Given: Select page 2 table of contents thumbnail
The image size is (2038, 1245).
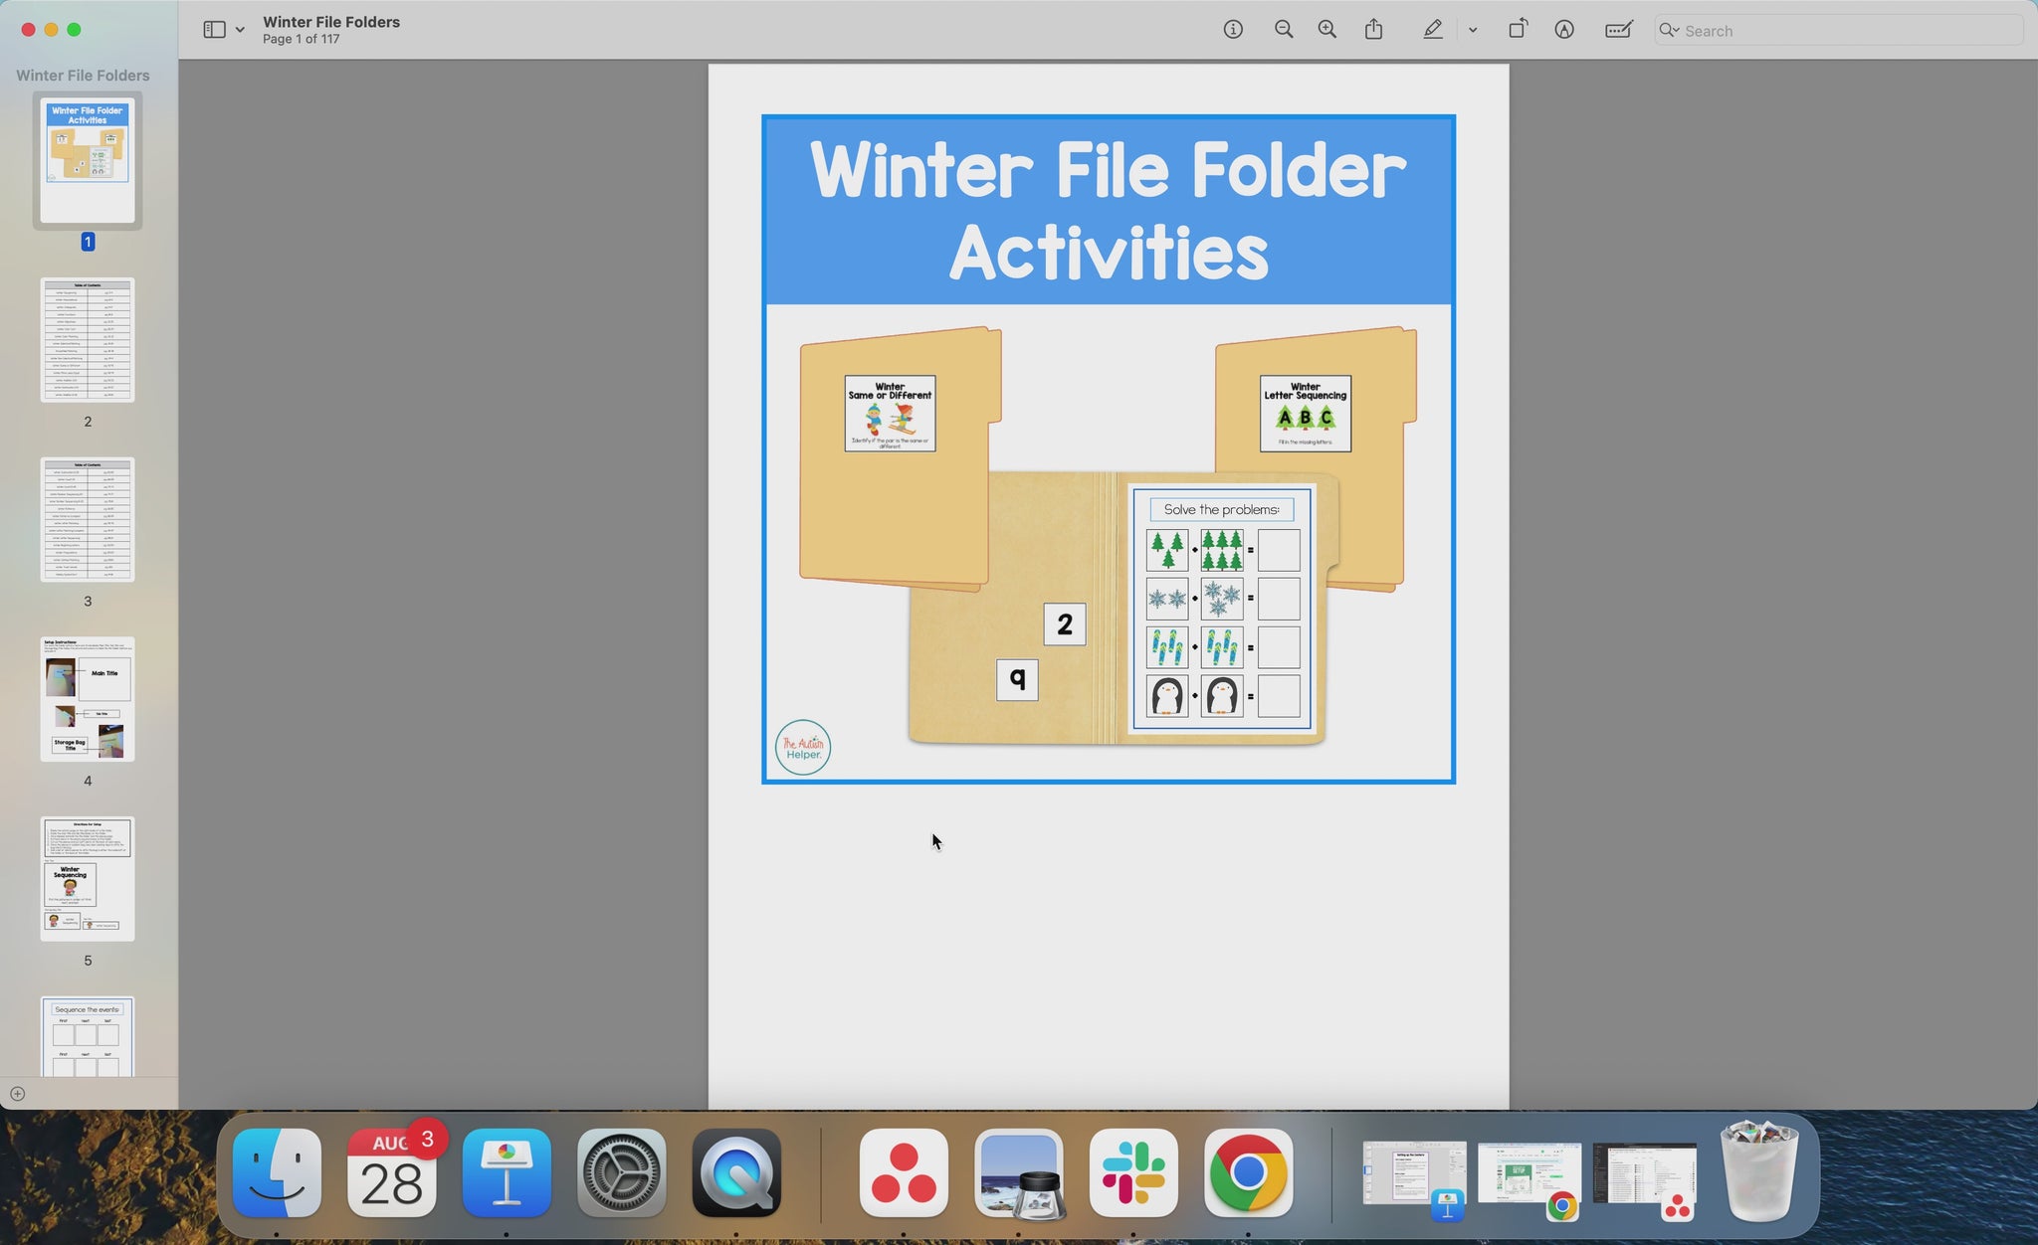Looking at the screenshot, I should [x=88, y=340].
